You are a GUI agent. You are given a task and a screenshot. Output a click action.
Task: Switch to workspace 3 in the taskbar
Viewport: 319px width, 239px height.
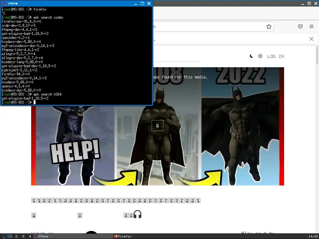23,237
